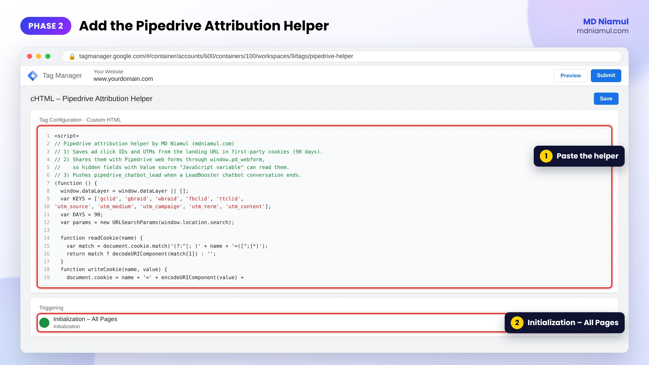Click comment line 'Saves ad click IDs and UTMs'

pos(189,152)
